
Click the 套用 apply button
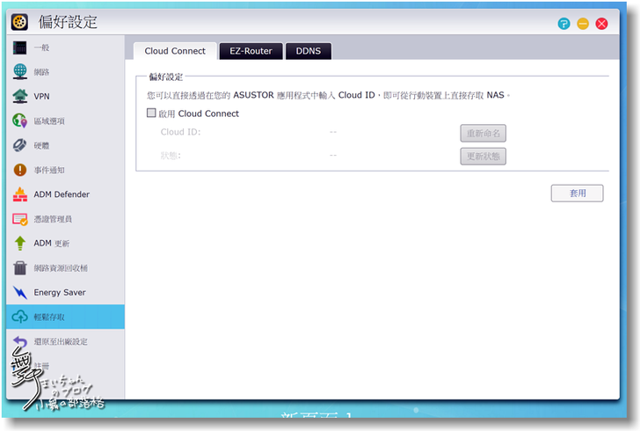577,194
